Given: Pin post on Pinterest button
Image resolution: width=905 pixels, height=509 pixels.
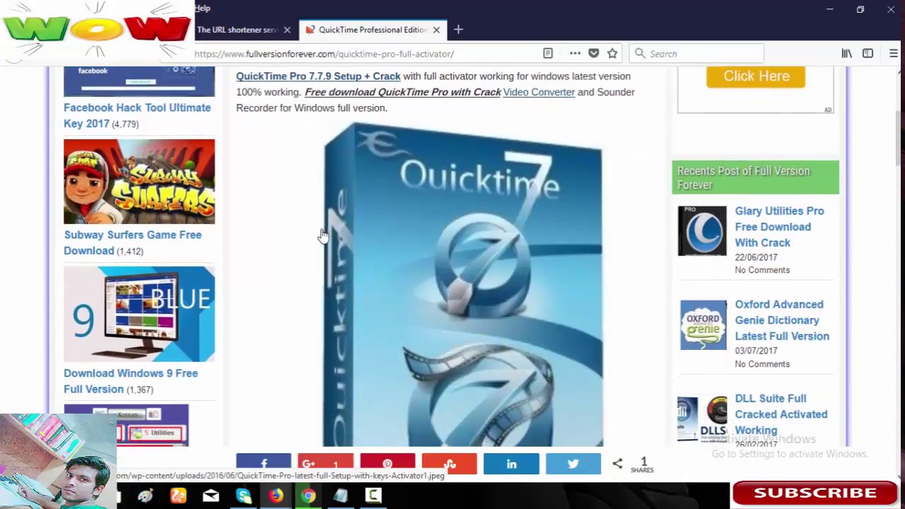Looking at the screenshot, I should pyautogui.click(x=387, y=464).
